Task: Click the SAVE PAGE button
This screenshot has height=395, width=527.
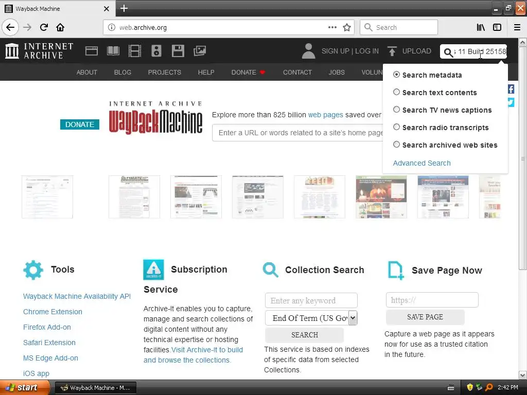Action: (x=425, y=317)
